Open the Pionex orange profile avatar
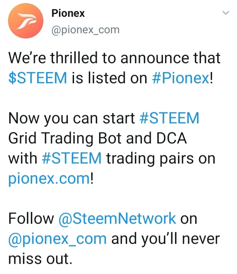The image size is (237, 274). pos(26,21)
